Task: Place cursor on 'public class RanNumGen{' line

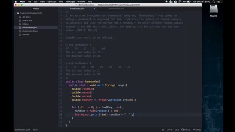Action: (83, 81)
